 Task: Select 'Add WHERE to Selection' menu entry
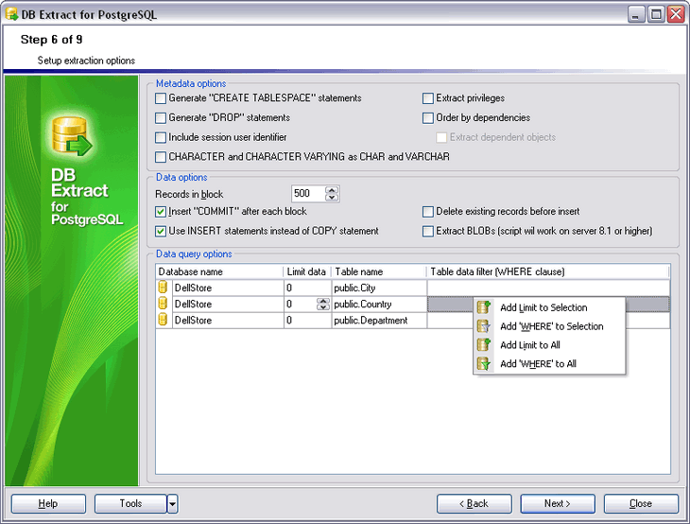click(x=551, y=326)
